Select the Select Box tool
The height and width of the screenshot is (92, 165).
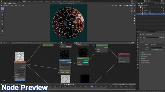2,9
